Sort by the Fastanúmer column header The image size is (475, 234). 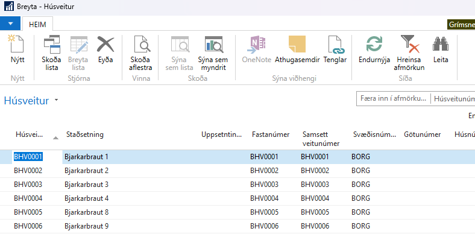click(x=271, y=134)
